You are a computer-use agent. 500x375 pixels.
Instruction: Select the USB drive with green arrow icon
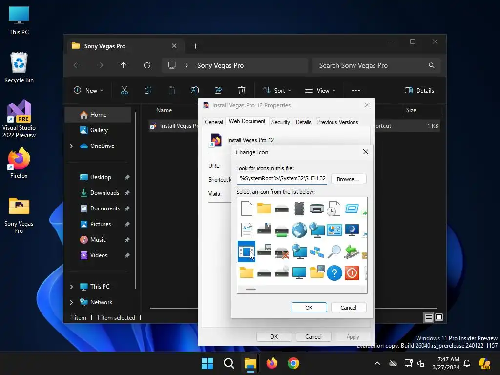352,251
